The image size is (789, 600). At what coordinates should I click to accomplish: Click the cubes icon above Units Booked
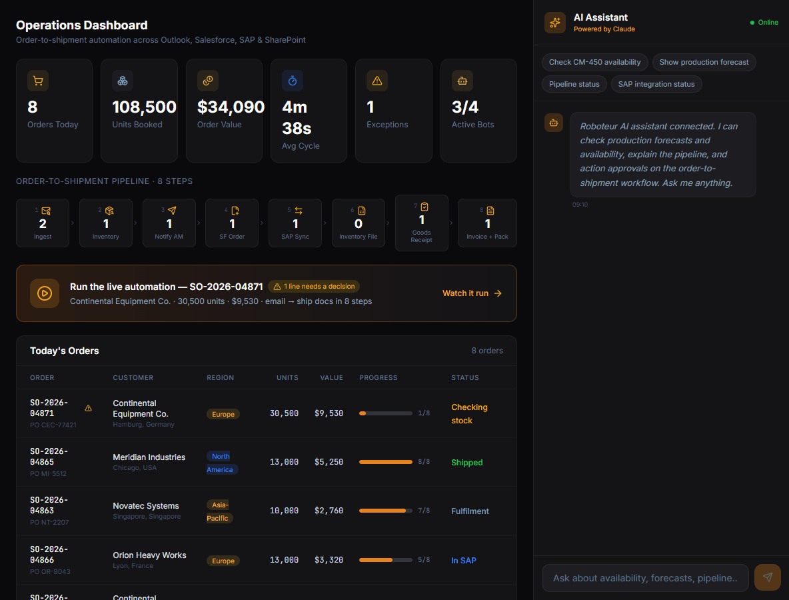click(x=122, y=81)
